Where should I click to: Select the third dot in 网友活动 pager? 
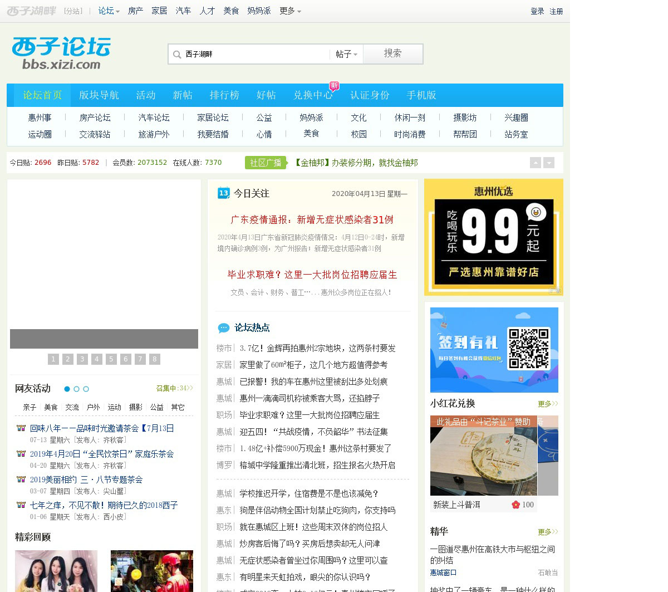pyautogui.click(x=86, y=389)
